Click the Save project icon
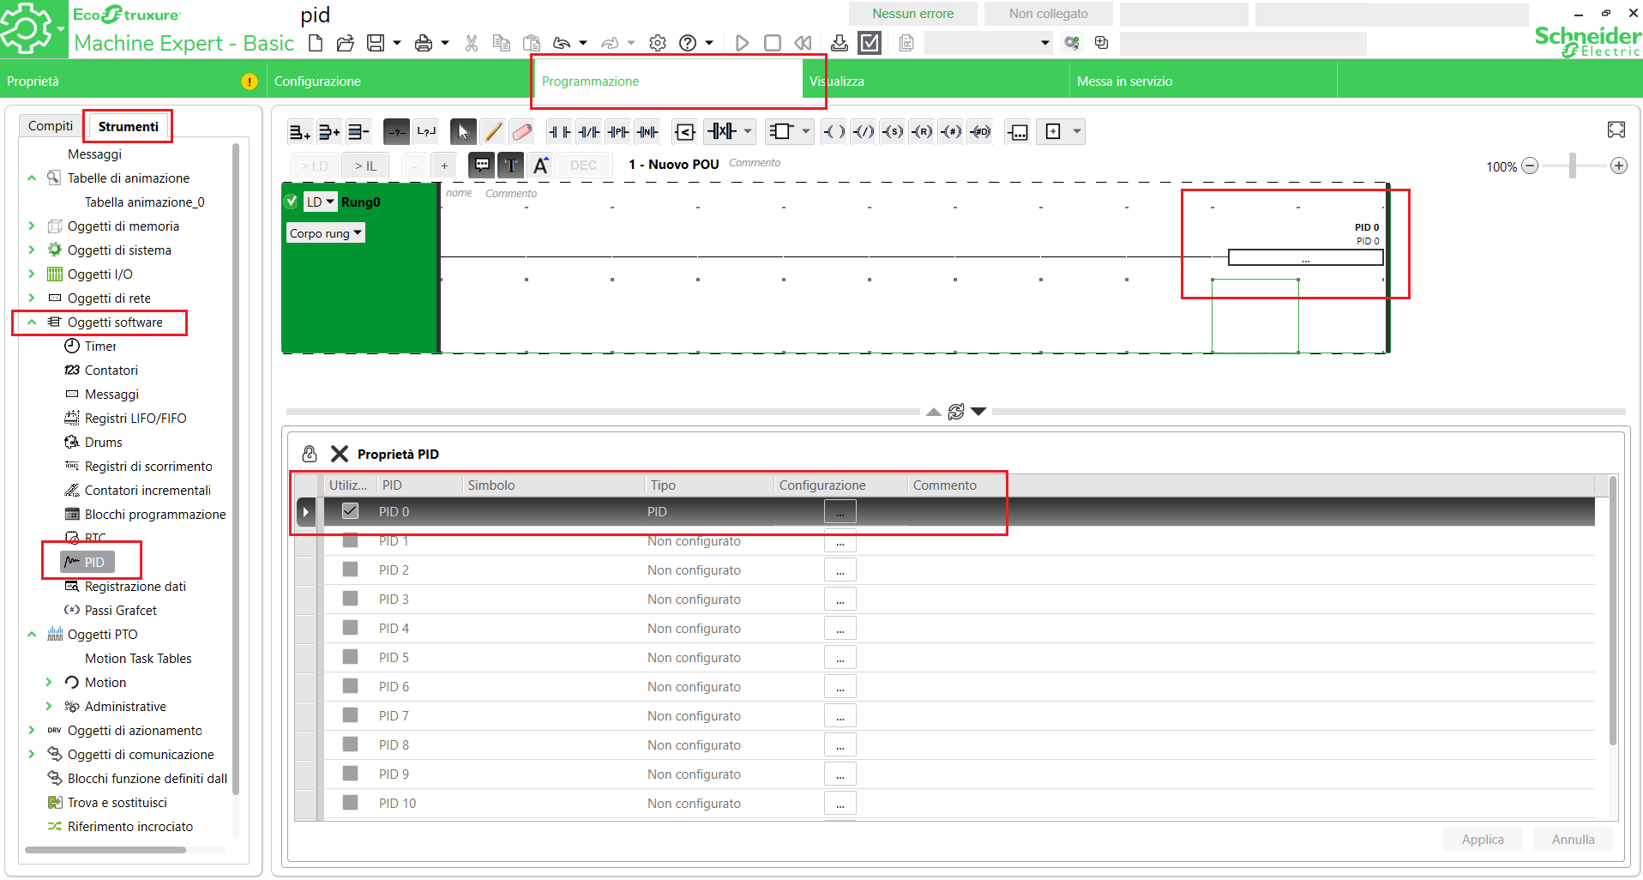 pyautogui.click(x=376, y=43)
